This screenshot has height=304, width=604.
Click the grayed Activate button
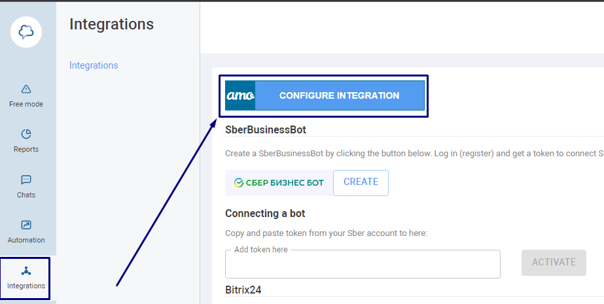click(554, 262)
